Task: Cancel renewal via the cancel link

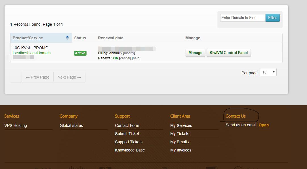Action: pos(125,58)
